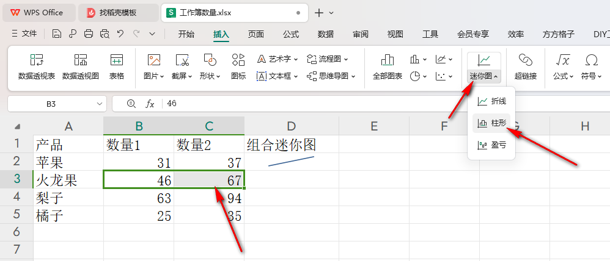Open the 工具 Tools tab
The width and height of the screenshot is (610, 261).
(x=430, y=34)
